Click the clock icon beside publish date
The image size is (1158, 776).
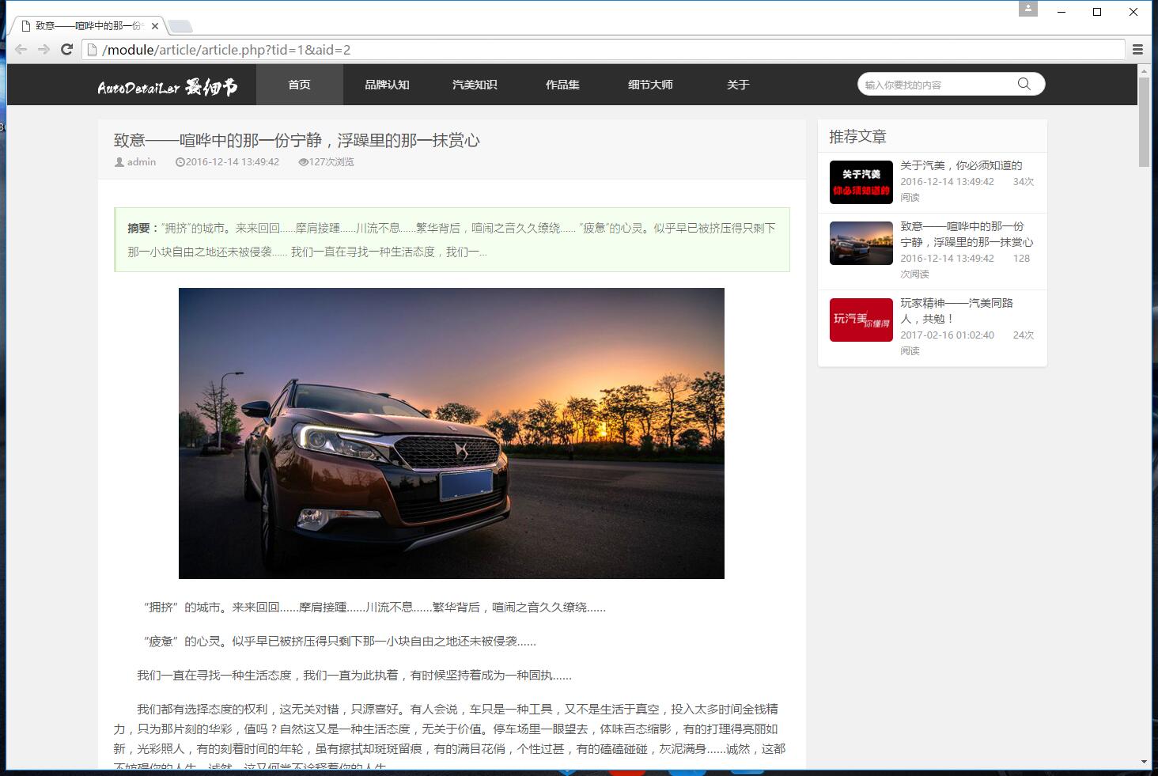(180, 162)
